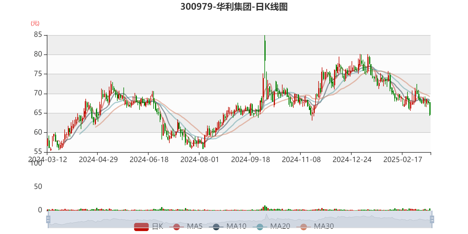Click the 75 price axis label

(x=38, y=74)
